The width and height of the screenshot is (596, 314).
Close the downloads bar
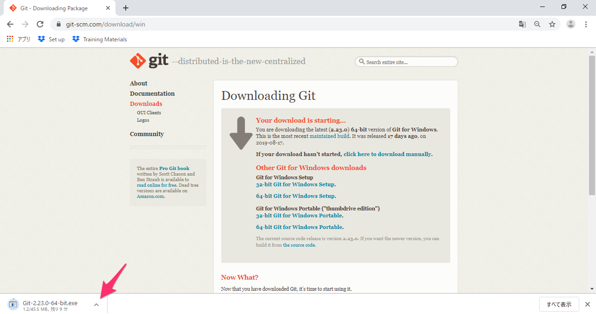coord(588,305)
